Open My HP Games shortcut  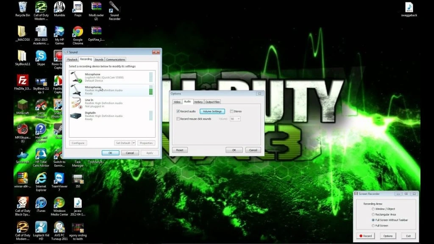click(x=59, y=36)
